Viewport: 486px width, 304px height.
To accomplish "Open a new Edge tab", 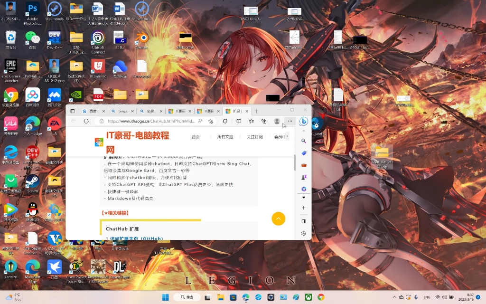I will click(x=256, y=111).
